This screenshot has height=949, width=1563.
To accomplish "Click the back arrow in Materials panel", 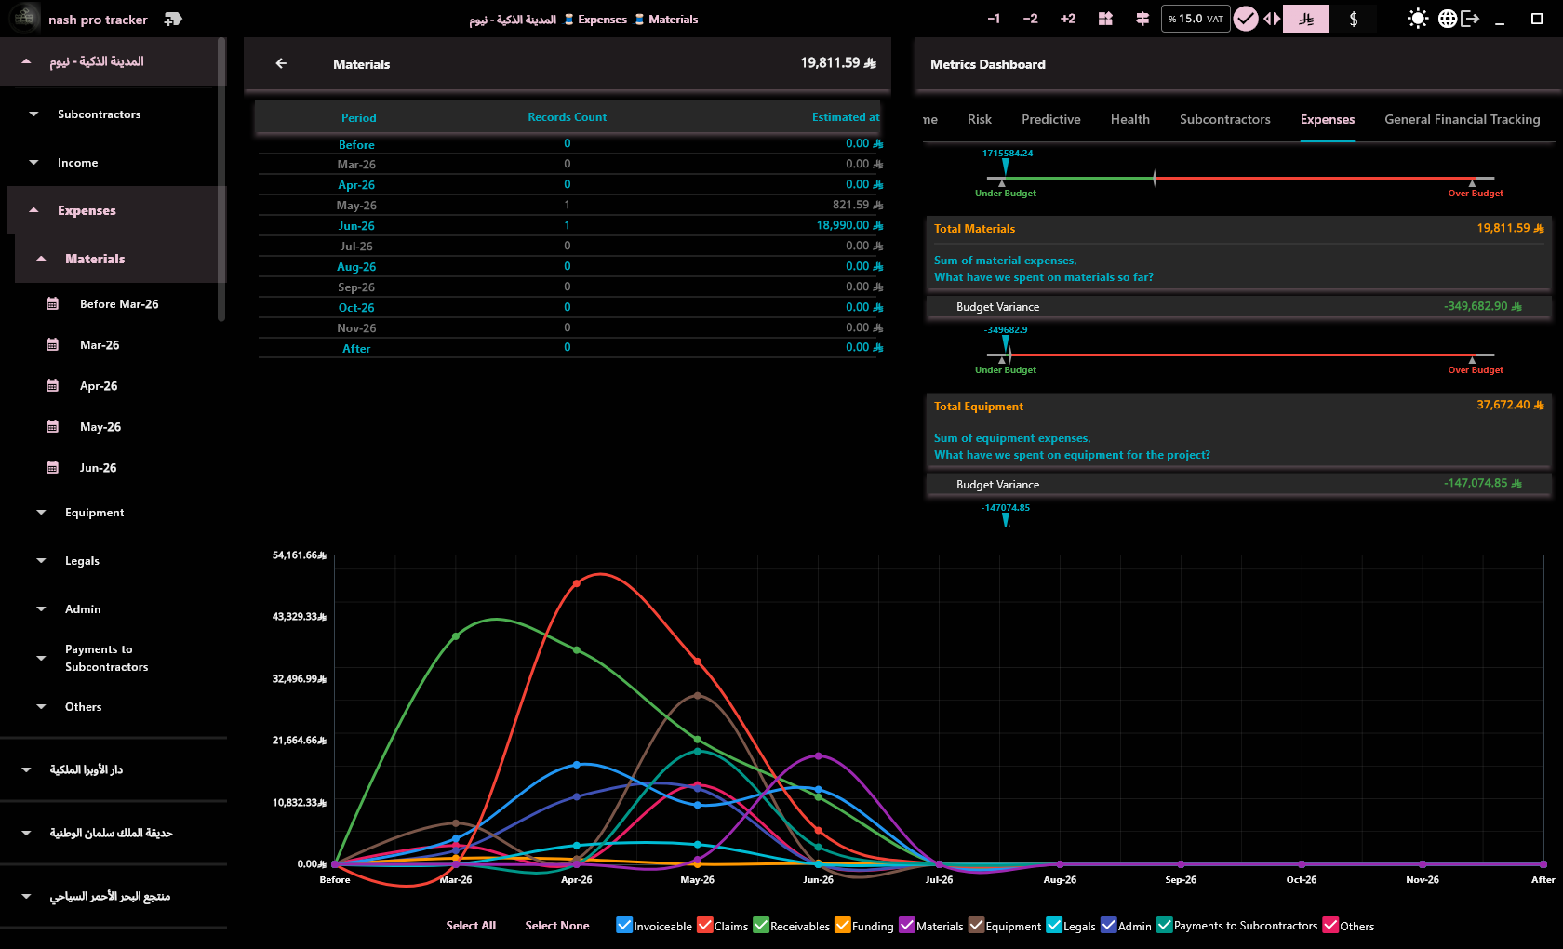I will [281, 63].
